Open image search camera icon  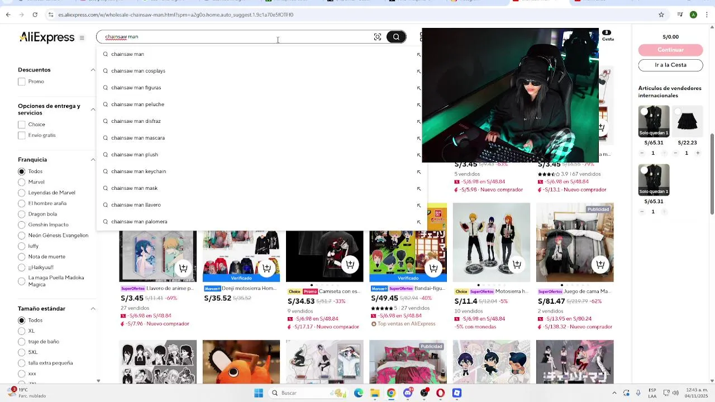(x=378, y=37)
